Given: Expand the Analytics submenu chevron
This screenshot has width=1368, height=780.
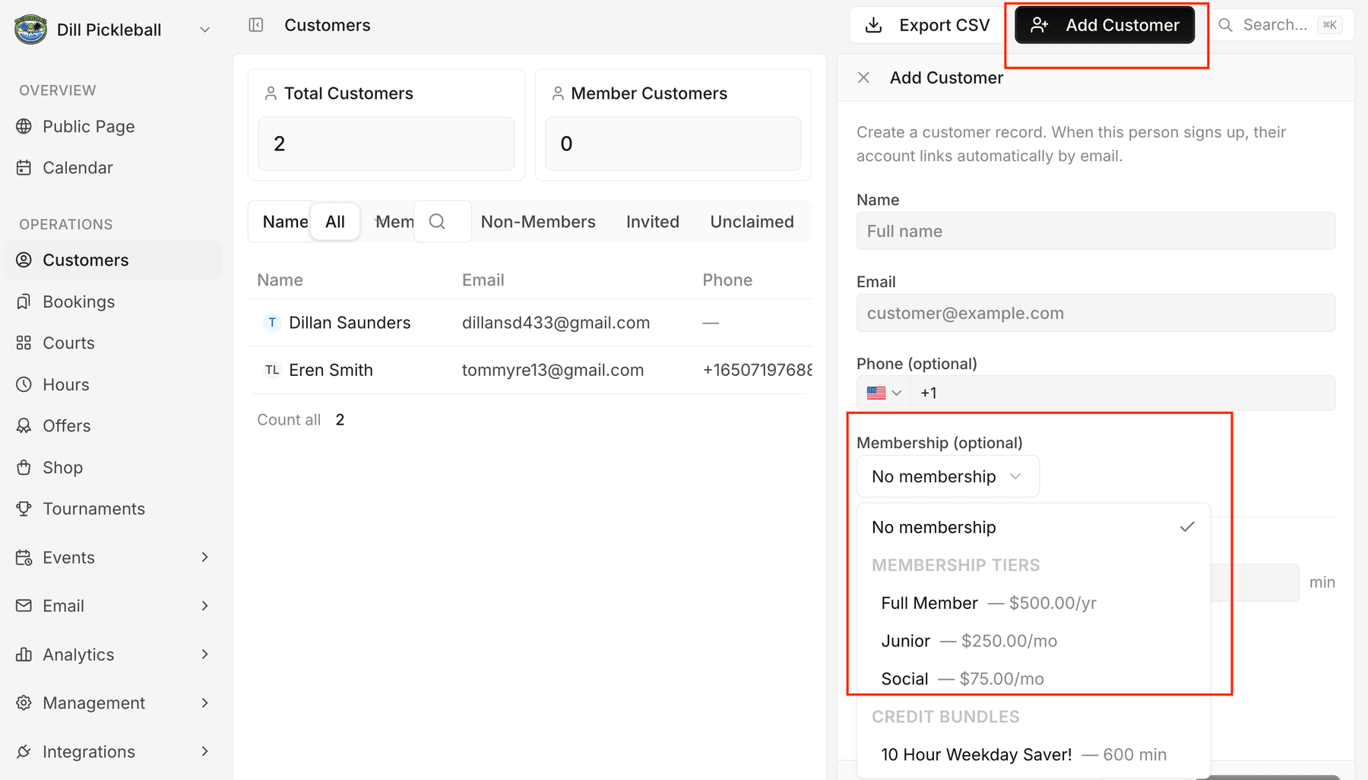Looking at the screenshot, I should click(x=204, y=655).
